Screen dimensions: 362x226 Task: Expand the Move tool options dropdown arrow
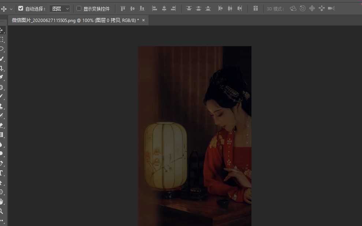(x=11, y=8)
